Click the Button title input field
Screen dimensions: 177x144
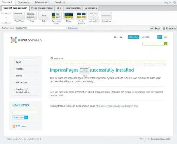click(x=41, y=28)
